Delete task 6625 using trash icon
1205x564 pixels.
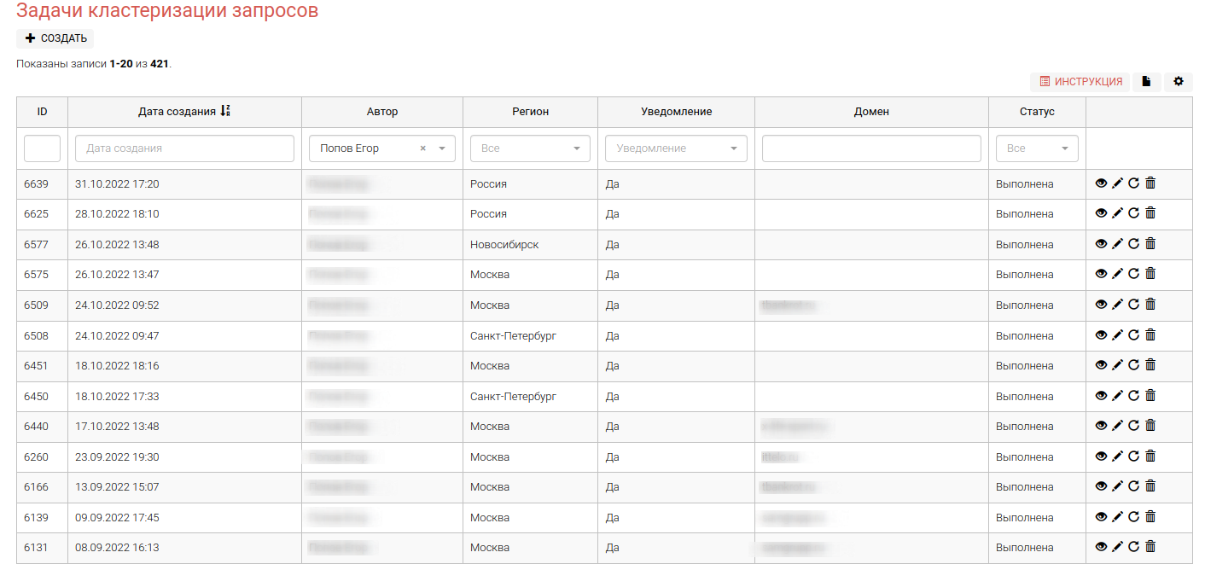[x=1150, y=213]
